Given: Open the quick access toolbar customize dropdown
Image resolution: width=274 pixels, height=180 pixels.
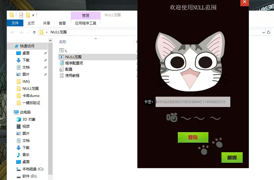Looking at the screenshot, I should pos(33,15).
